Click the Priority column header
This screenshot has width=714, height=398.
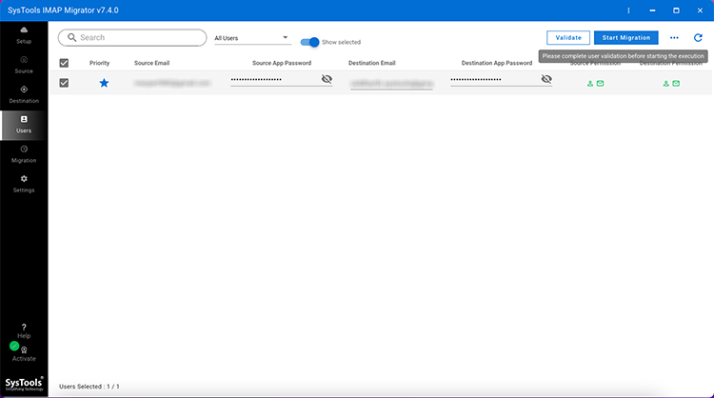coord(99,63)
